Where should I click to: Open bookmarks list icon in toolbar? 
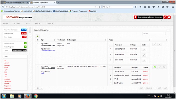click(x=149, y=7)
